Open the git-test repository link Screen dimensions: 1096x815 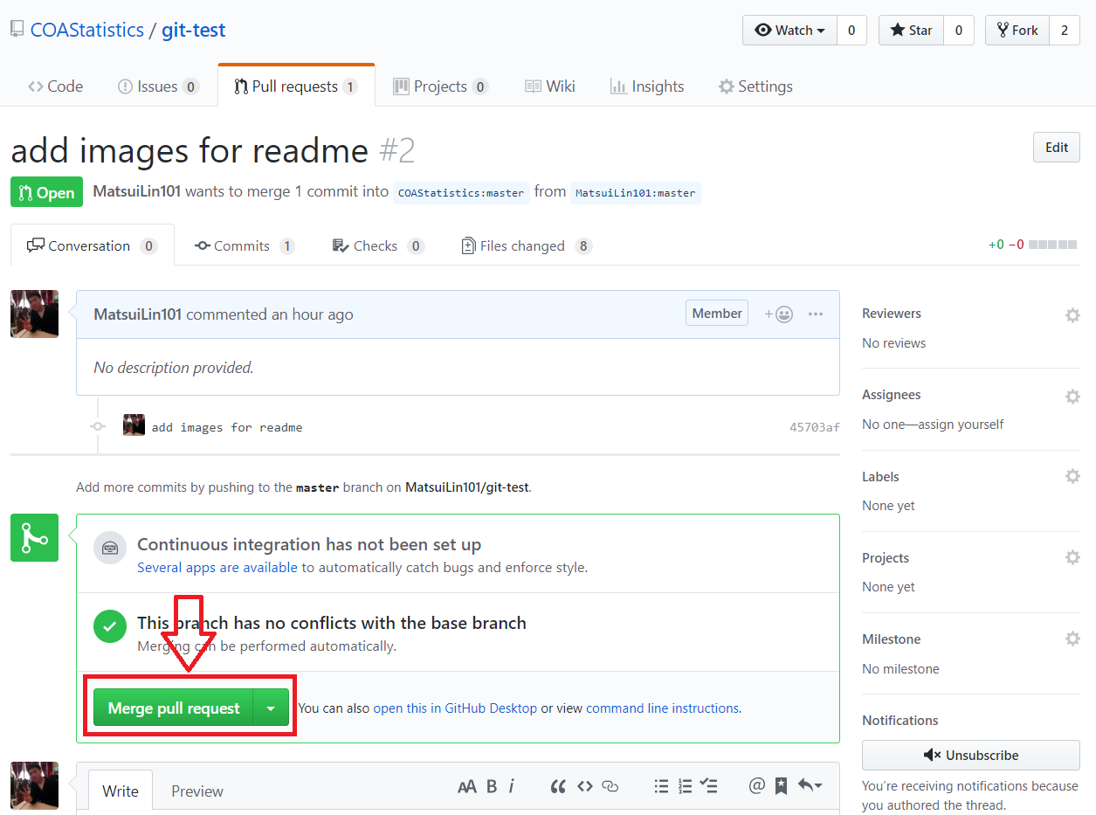click(x=193, y=30)
